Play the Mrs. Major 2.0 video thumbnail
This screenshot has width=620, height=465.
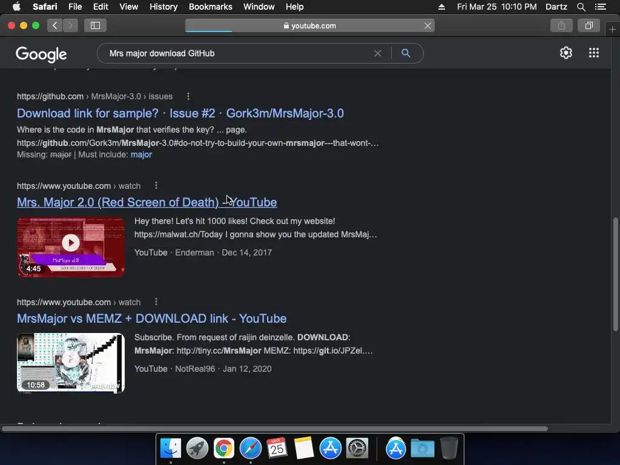[71, 247]
